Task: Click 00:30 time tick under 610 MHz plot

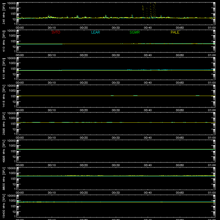Action: (116, 83)
